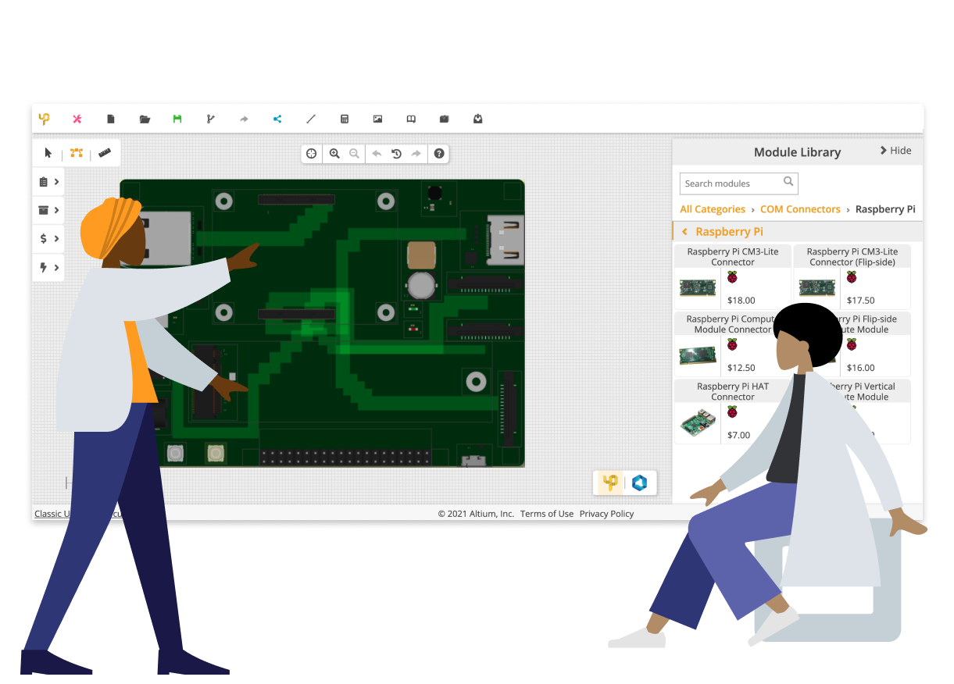The width and height of the screenshot is (954, 684).
Task: Click the Raspberry Pi breadcrumb text
Action: pyautogui.click(x=885, y=209)
